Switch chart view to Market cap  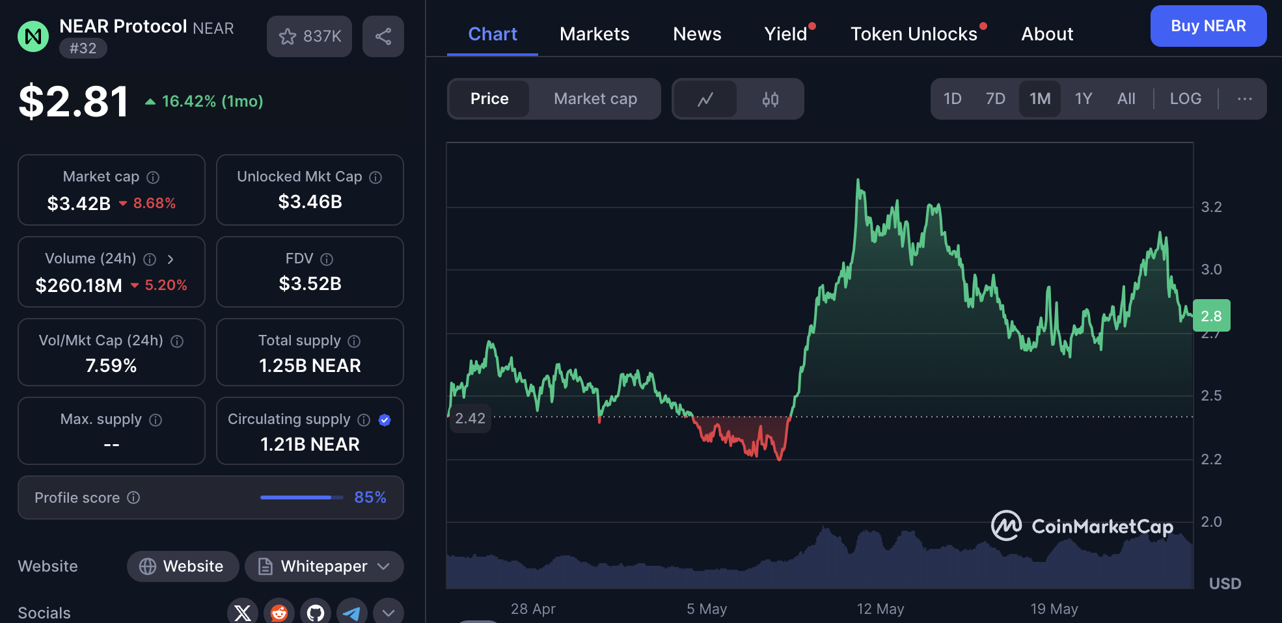pyautogui.click(x=595, y=99)
